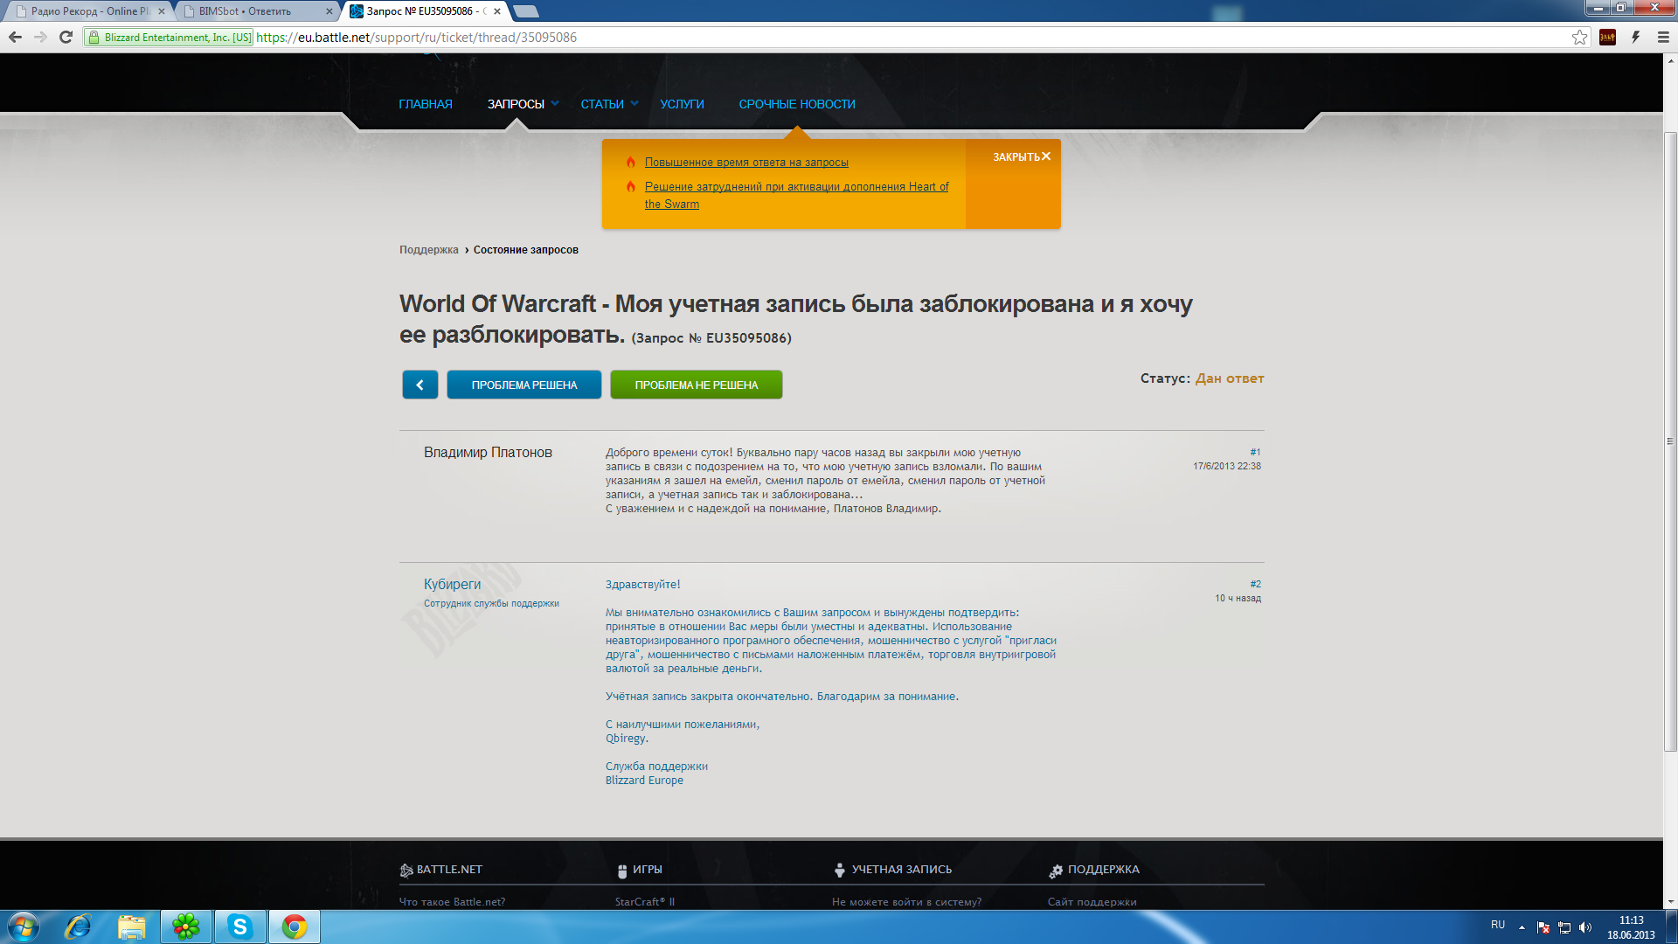This screenshot has width=1678, height=944.
Task: Click the blue back chevron button
Action: 419,385
